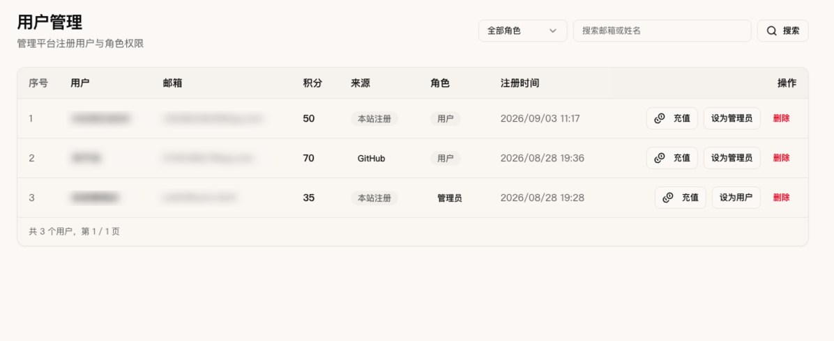Click the 用户管理 page title
This screenshot has width=834, height=341.
click(x=50, y=22)
